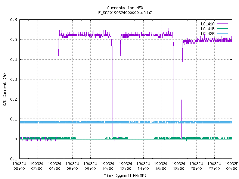Screen dimensions: 239x179
Task: Click the LCL41A legend label
Action: point(208,24)
